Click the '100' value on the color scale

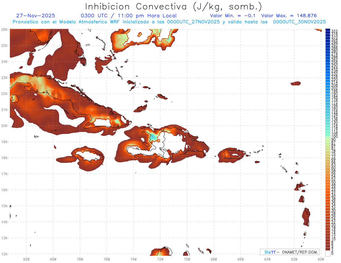[x=334, y=136]
